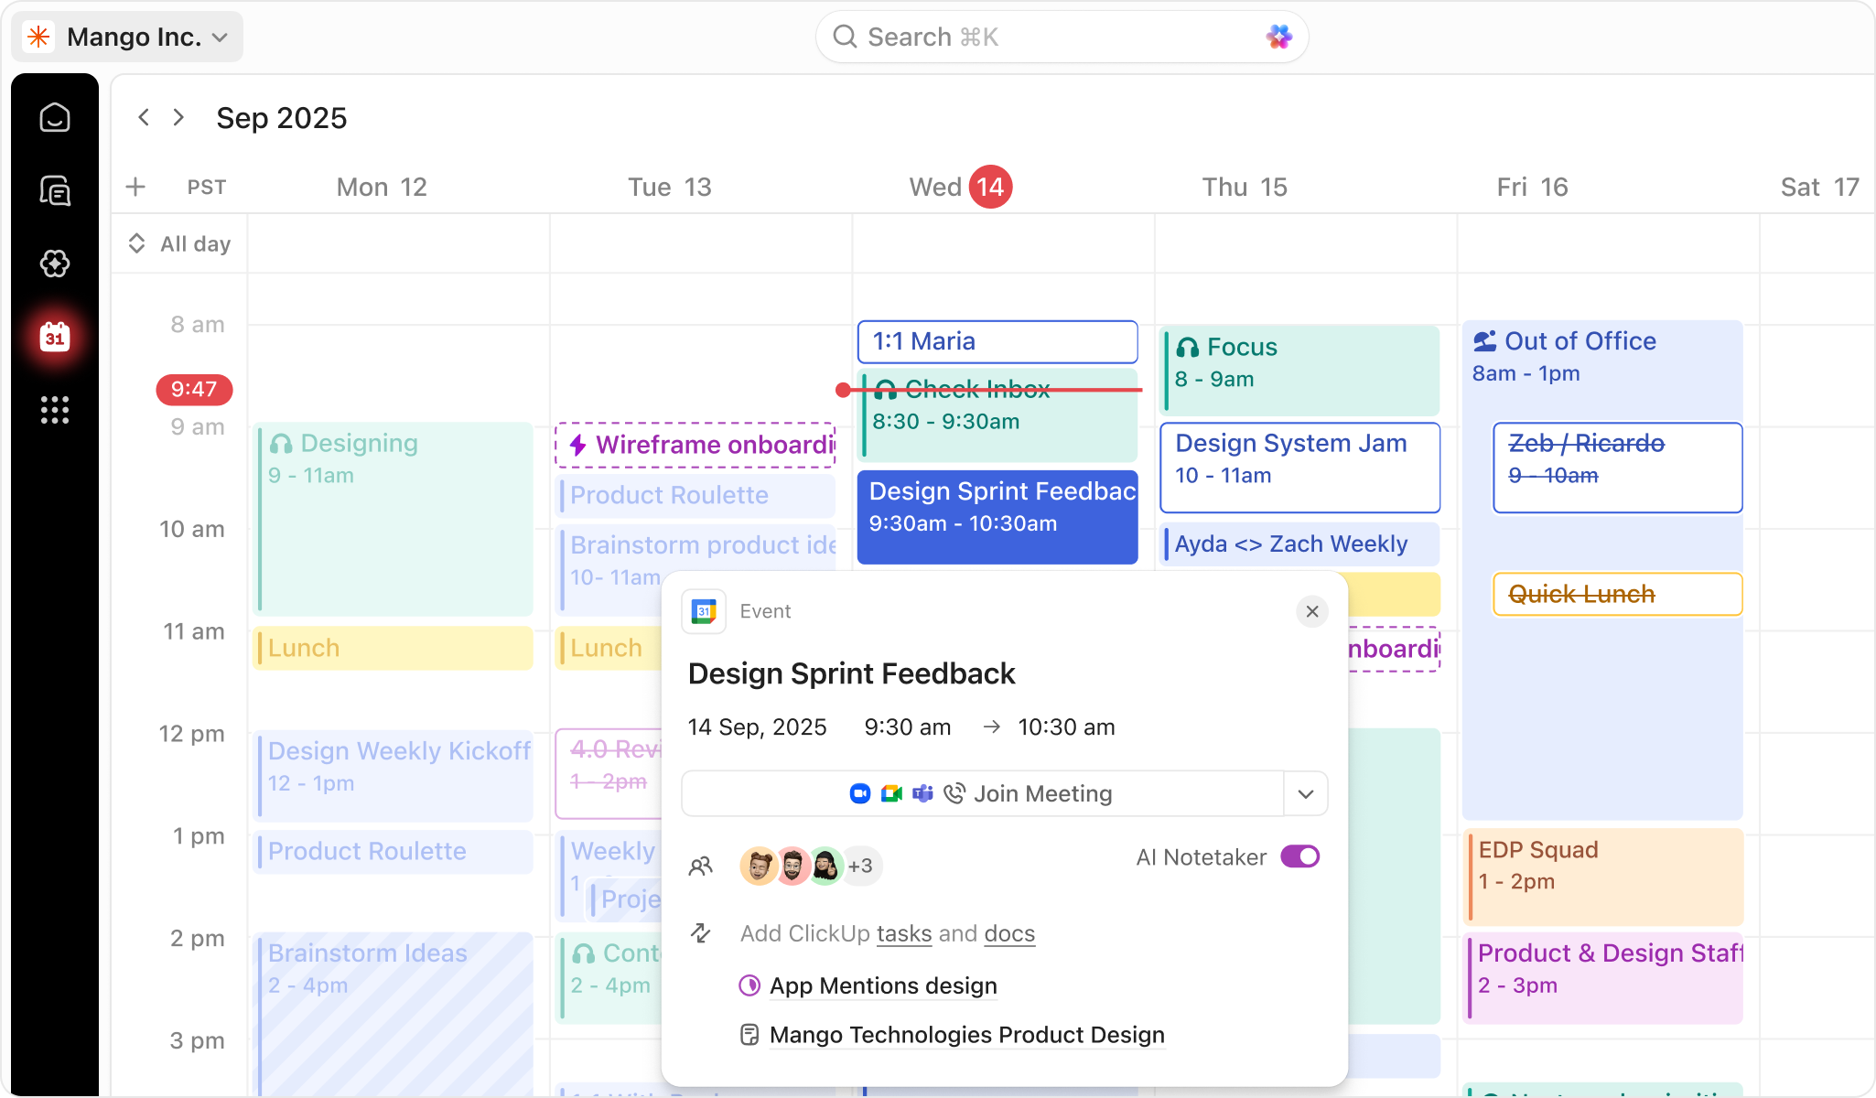This screenshot has height=1098, width=1876.
Task: Open ClickUp AI from the sidebar flower icon
Action: 56,264
